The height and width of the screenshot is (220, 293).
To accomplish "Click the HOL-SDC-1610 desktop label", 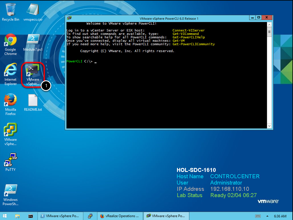I will tap(196, 170).
